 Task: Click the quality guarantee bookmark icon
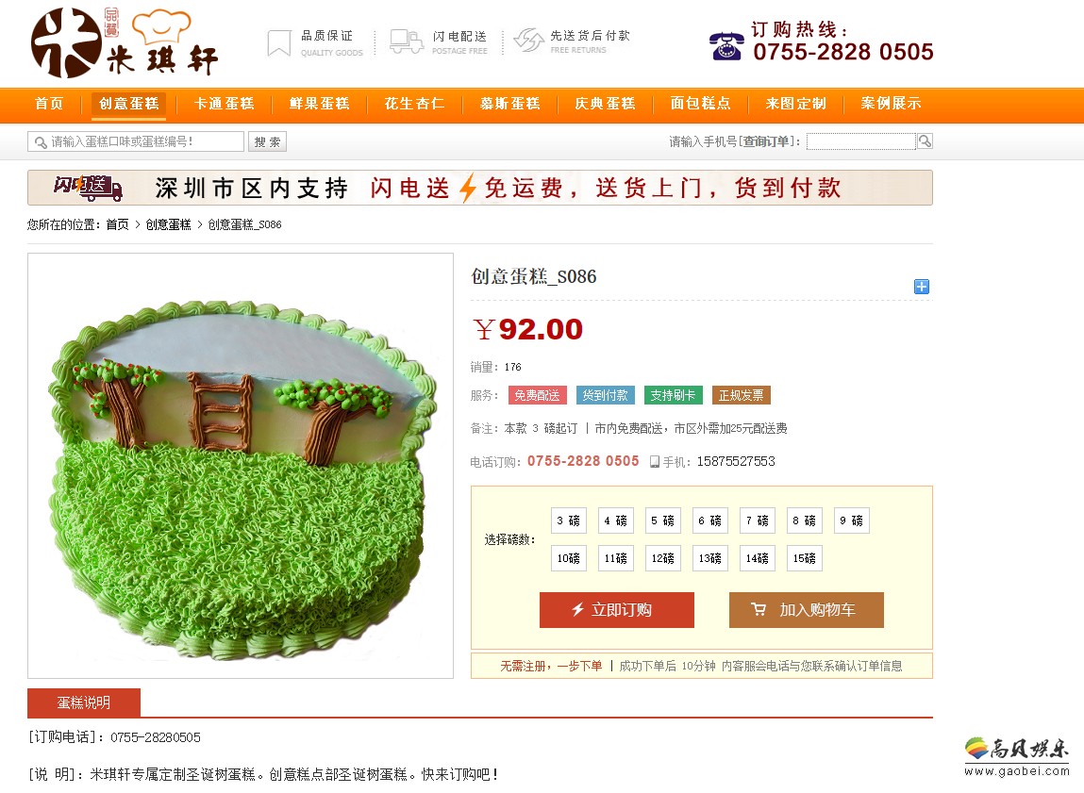(278, 42)
